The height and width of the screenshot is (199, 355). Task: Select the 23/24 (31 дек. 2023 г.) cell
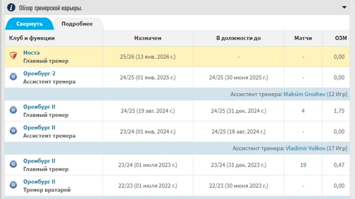tap(239, 165)
